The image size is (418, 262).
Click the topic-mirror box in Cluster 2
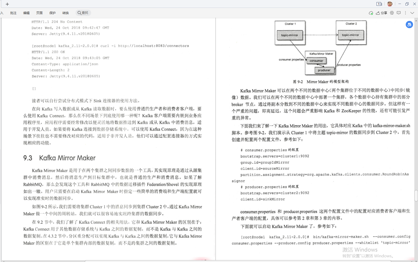pyautogui.click(x=350, y=35)
